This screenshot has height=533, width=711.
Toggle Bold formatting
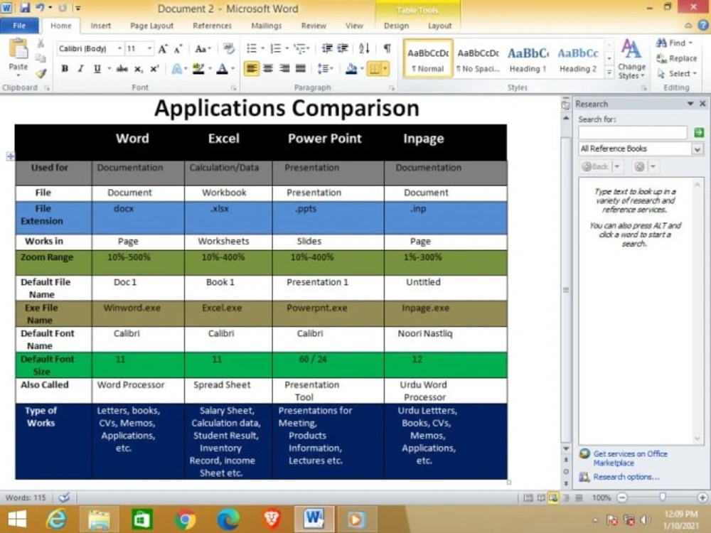coord(65,69)
